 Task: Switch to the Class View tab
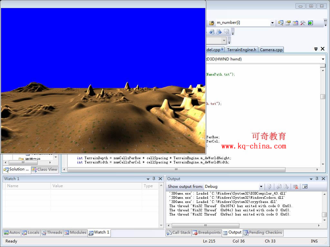coord(44,169)
